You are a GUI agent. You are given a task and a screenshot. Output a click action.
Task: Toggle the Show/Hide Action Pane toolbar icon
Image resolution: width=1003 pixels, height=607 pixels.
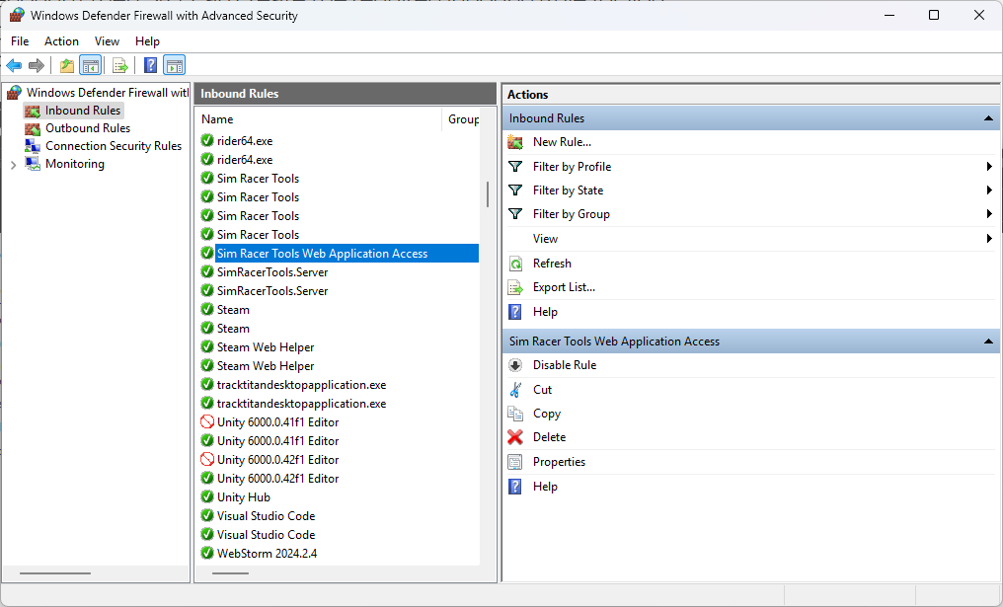coord(174,65)
